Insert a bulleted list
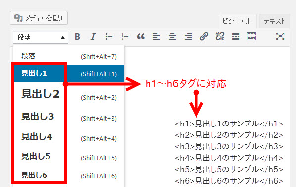 (109, 36)
